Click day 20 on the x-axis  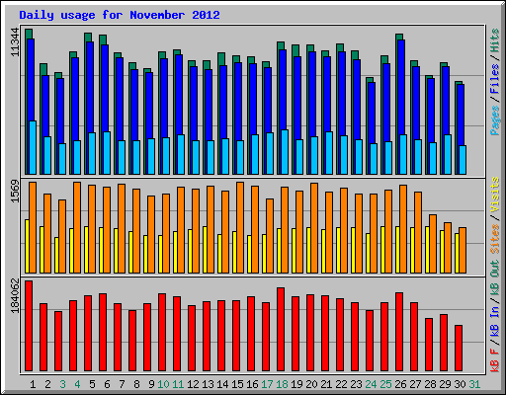(x=311, y=384)
